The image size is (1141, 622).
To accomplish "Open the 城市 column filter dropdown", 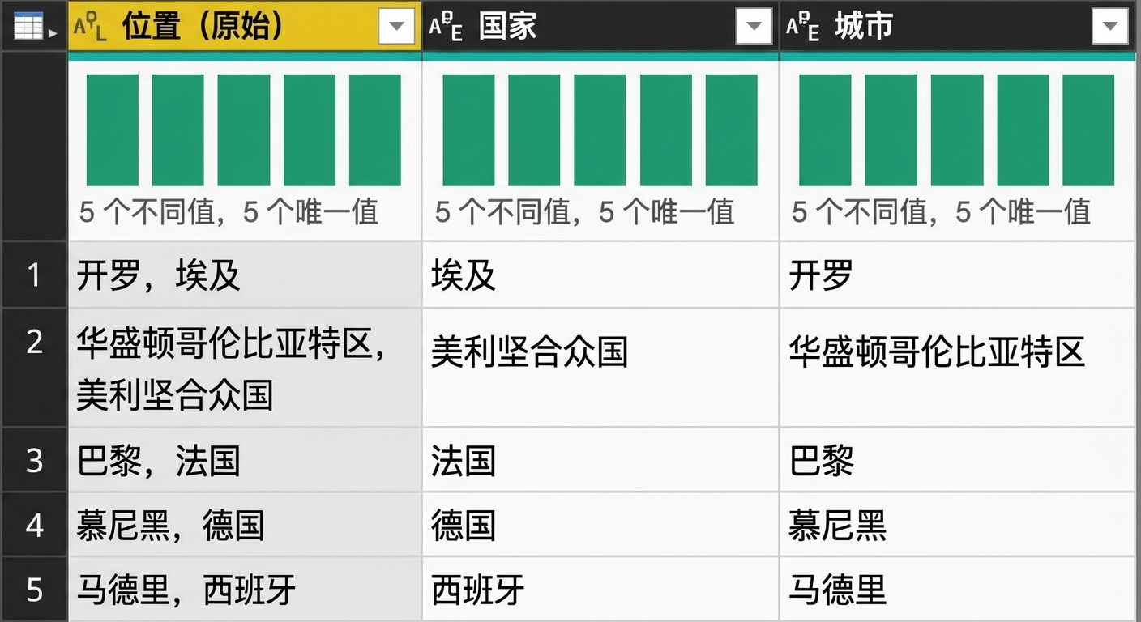I will [x=1109, y=27].
